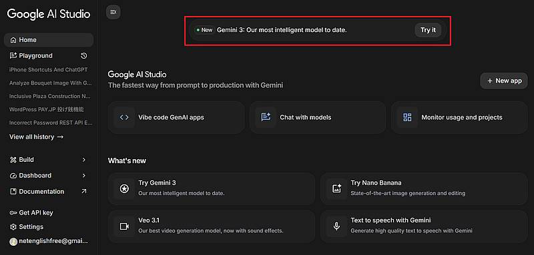534x255 pixels.
Task: Click the Get API key icon
Action: point(13,213)
